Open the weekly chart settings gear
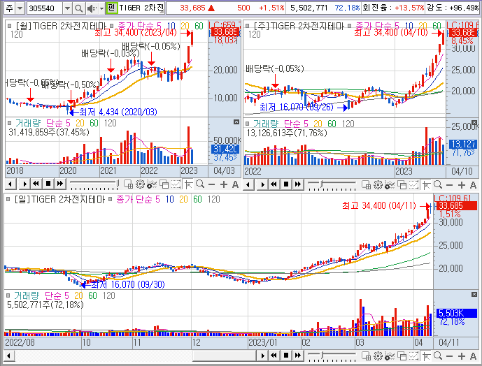 pos(378,184)
